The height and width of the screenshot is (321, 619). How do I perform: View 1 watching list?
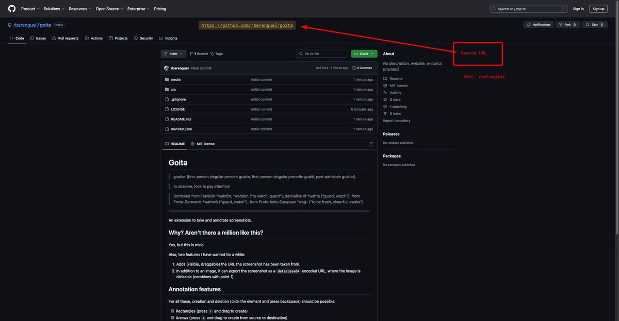coord(395,107)
